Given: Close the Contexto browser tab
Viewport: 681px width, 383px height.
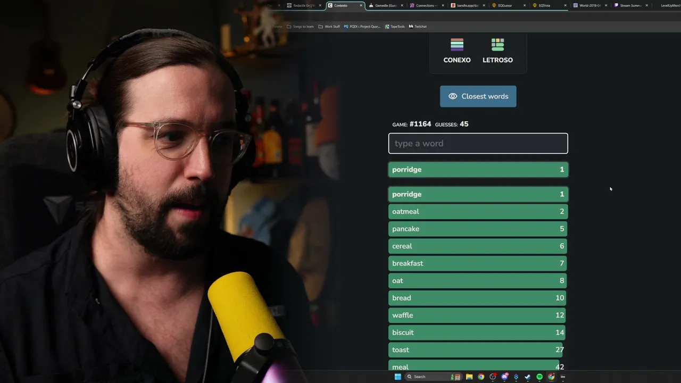Looking at the screenshot, I should [361, 5].
